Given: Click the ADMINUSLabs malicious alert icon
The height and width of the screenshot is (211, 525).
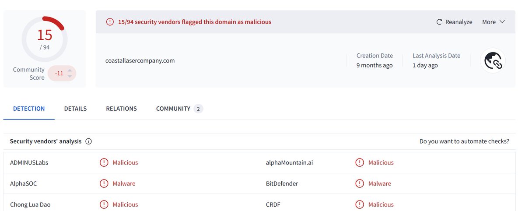Looking at the screenshot, I should 104,162.
